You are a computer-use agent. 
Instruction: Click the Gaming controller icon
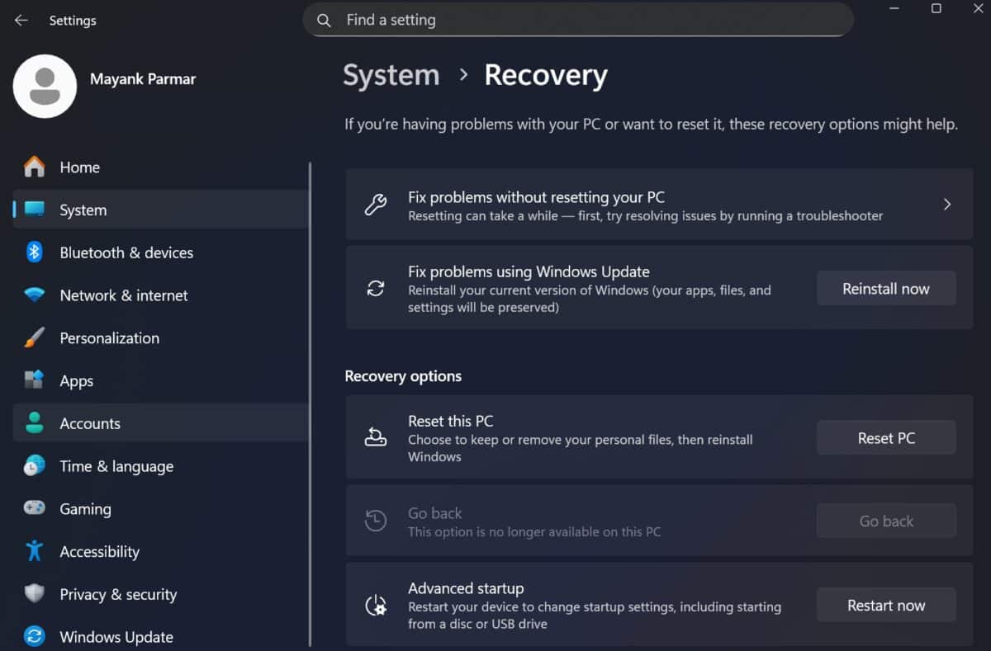(34, 508)
